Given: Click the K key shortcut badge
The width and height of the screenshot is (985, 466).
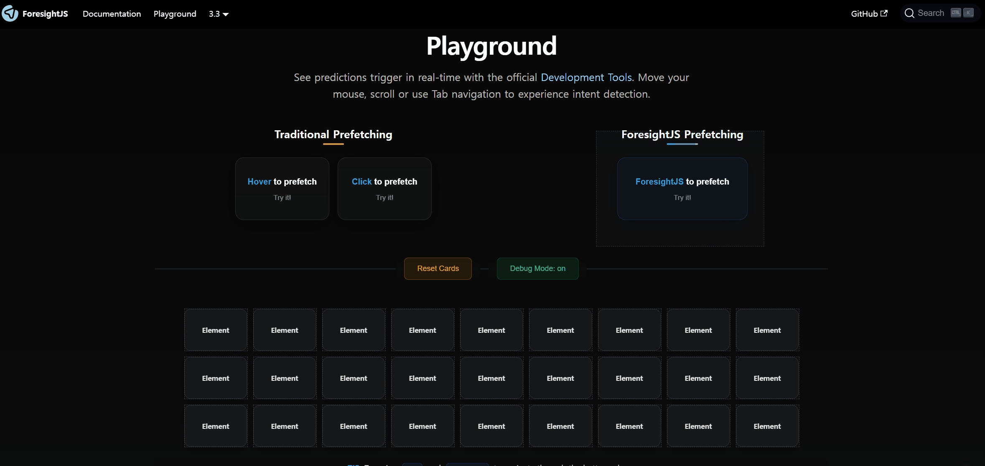Looking at the screenshot, I should (968, 13).
